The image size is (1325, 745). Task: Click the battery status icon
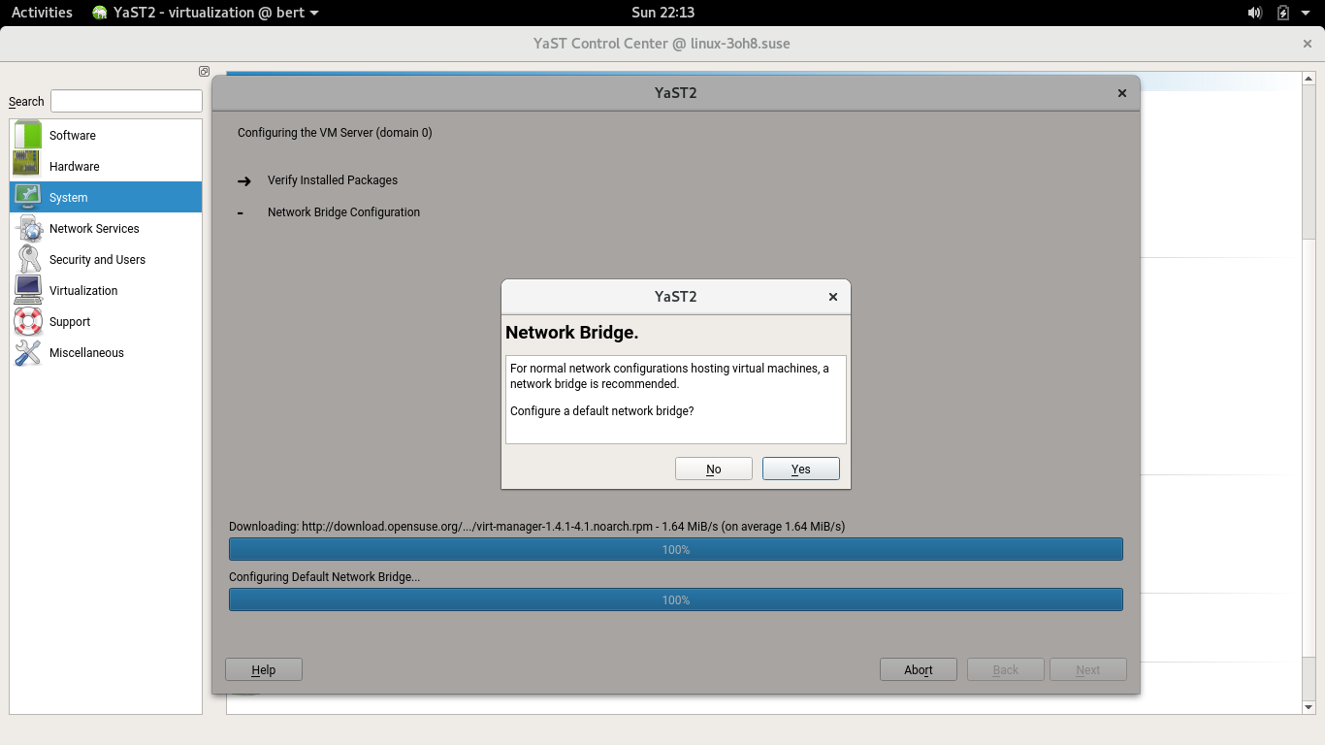coord(1283,13)
